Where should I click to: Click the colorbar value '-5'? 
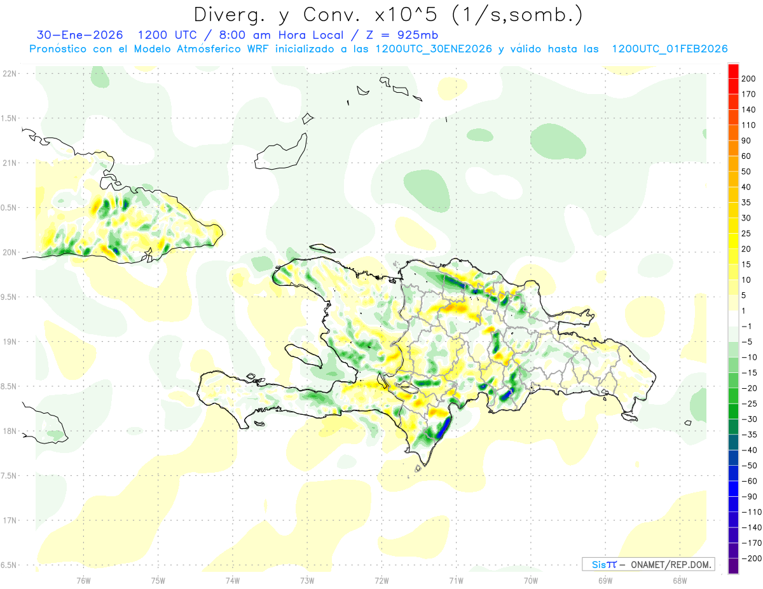748,342
